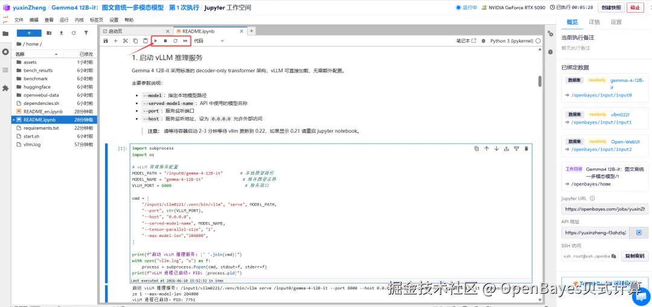Restart the kernel with the circular arrow

tap(175, 40)
